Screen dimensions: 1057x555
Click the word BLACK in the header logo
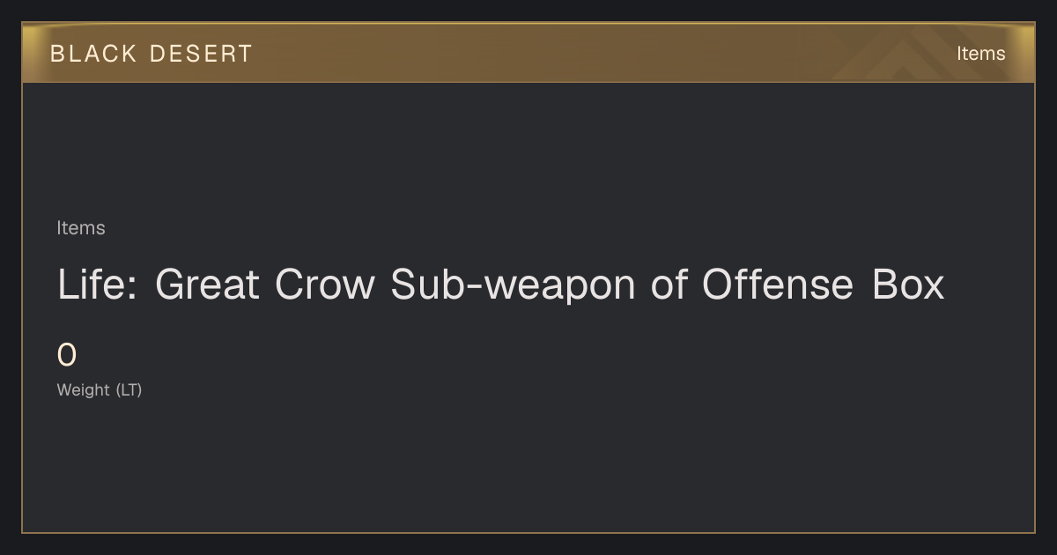coord(93,54)
